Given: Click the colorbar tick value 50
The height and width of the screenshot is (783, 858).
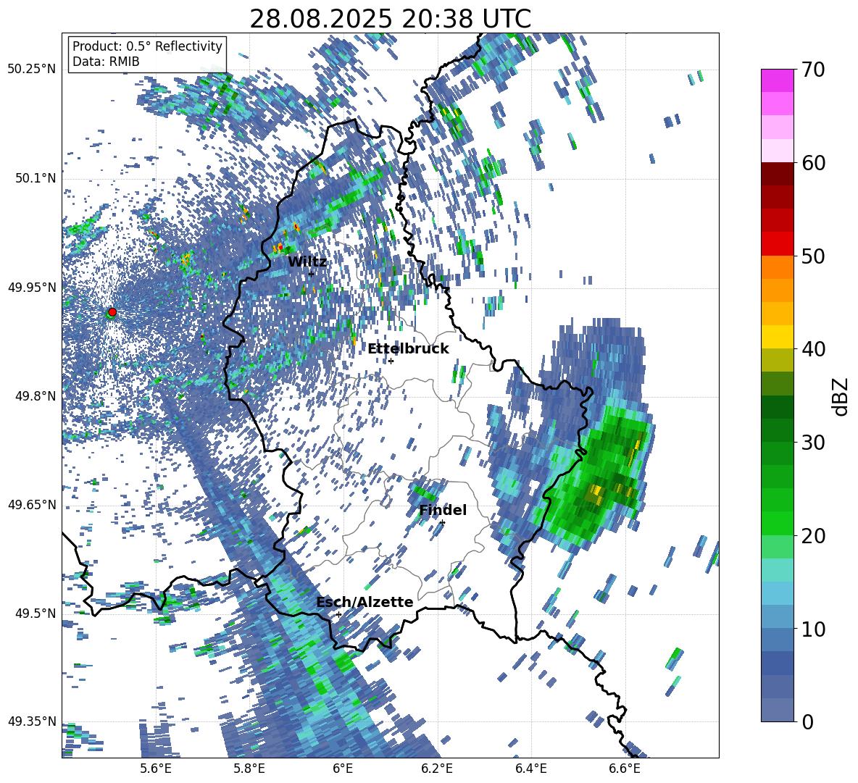Looking at the screenshot, I should tap(813, 256).
